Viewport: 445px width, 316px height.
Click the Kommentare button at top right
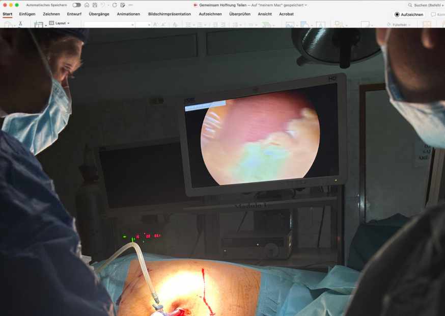(x=438, y=14)
